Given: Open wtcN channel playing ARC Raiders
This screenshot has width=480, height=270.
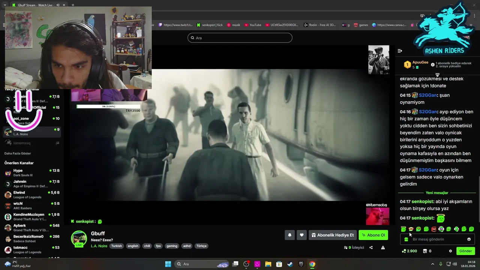Looking at the screenshot, I should (32, 205).
